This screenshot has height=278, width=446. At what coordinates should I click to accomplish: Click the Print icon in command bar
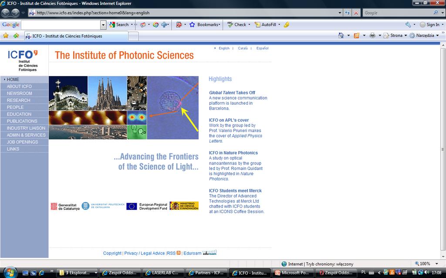[x=372, y=36]
